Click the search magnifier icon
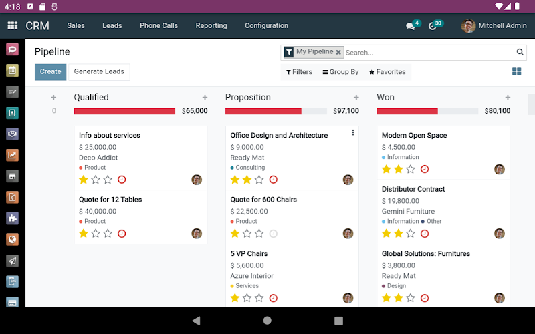Image resolution: width=535 pixels, height=334 pixels. click(520, 52)
